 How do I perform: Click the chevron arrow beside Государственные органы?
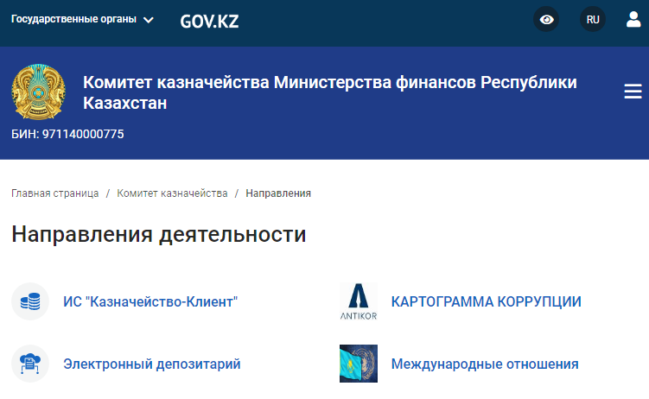(148, 20)
